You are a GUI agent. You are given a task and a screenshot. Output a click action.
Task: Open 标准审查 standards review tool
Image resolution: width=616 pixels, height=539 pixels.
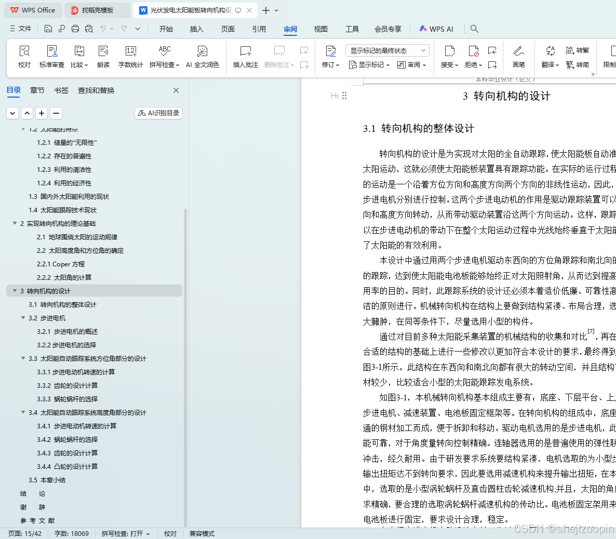click(52, 57)
